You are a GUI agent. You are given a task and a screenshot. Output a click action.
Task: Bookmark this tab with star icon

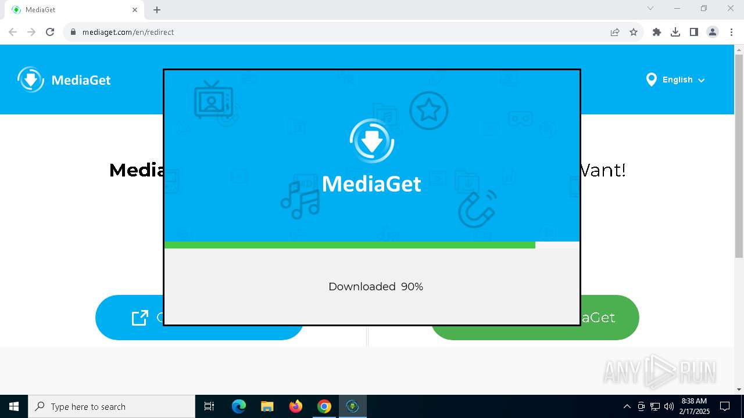[x=634, y=32]
